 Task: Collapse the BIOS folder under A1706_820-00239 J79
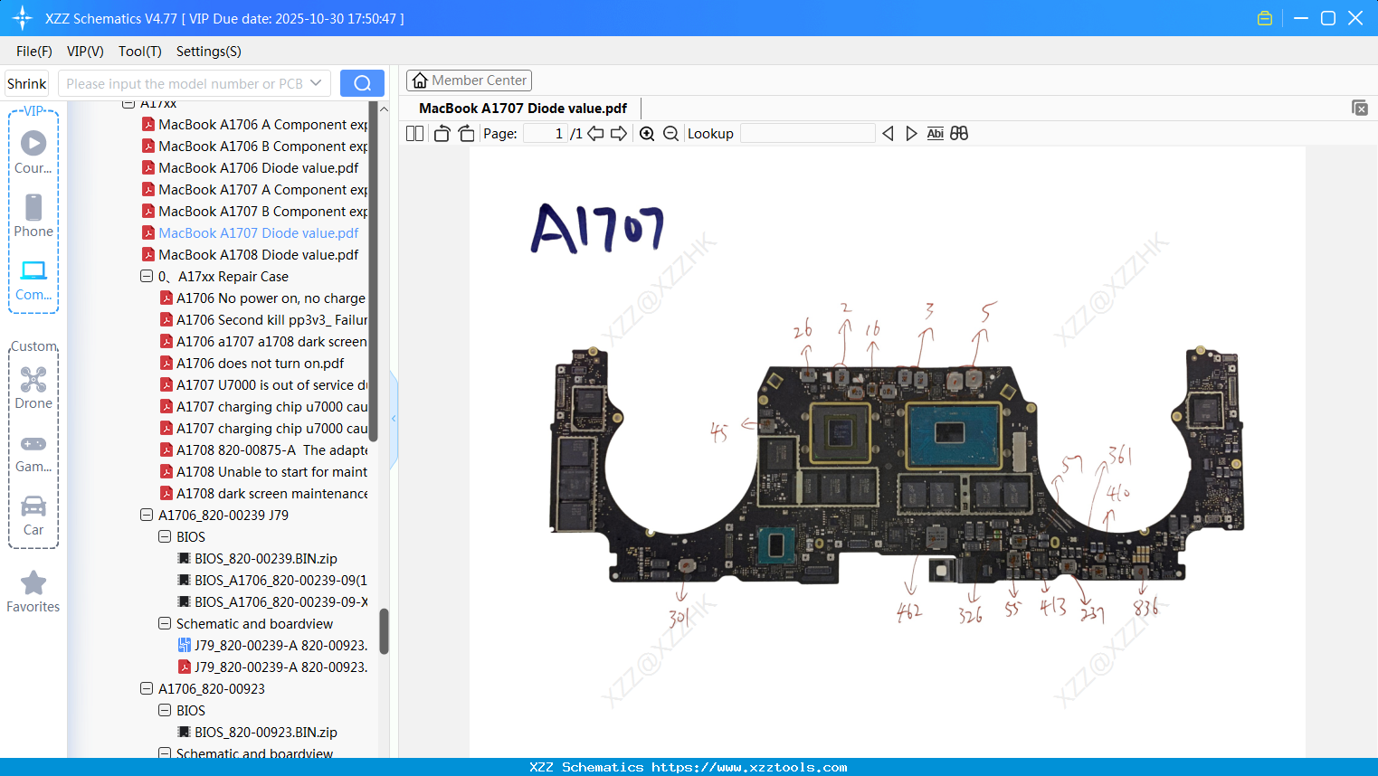[x=165, y=537]
